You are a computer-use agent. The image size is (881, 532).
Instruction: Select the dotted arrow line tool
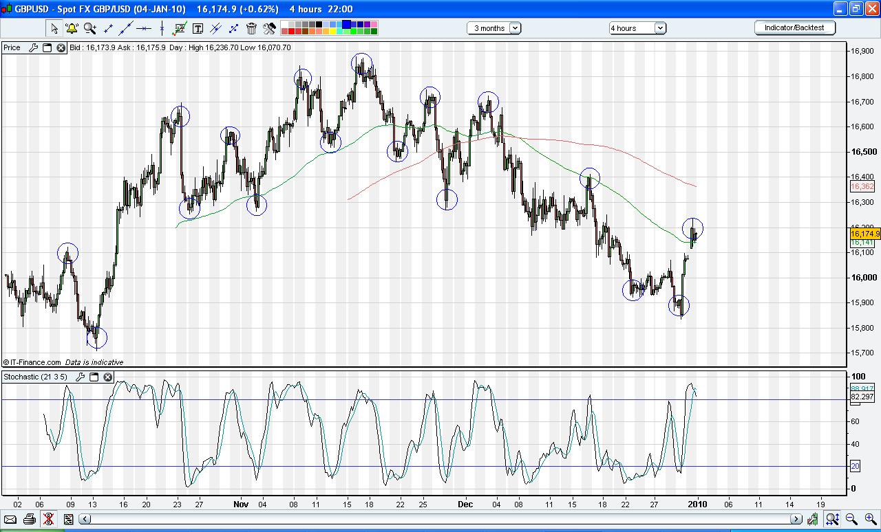[x=233, y=28]
